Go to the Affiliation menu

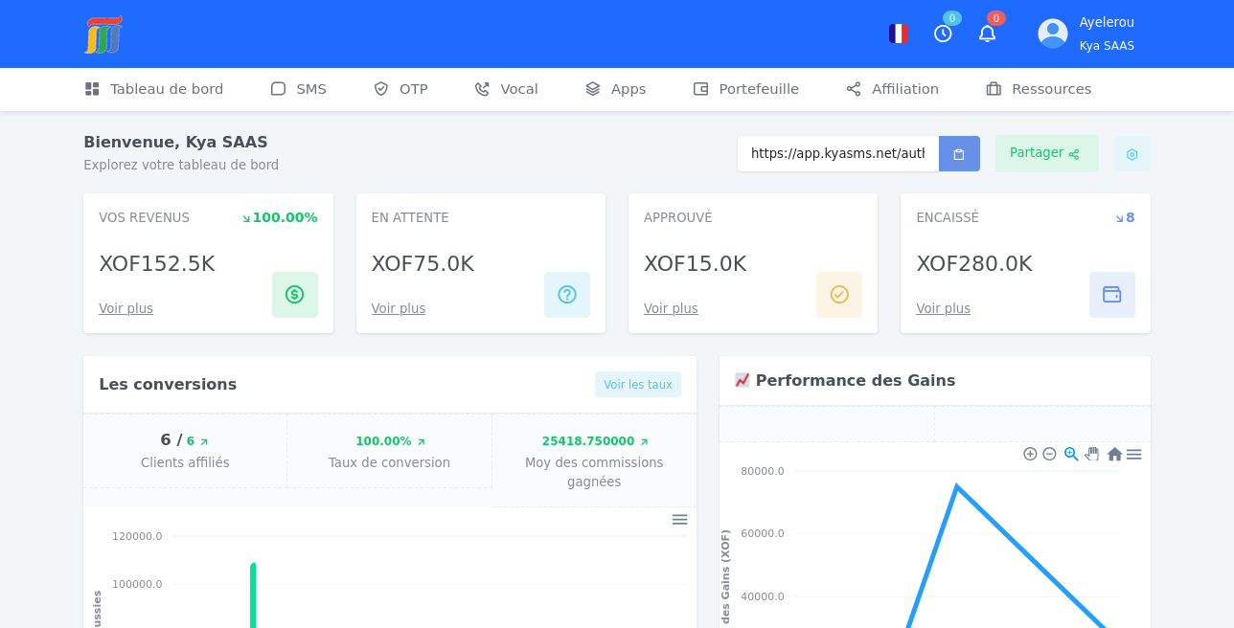pos(892,89)
